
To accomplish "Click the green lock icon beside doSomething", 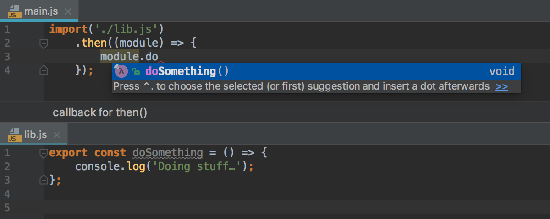I will tap(136, 71).
